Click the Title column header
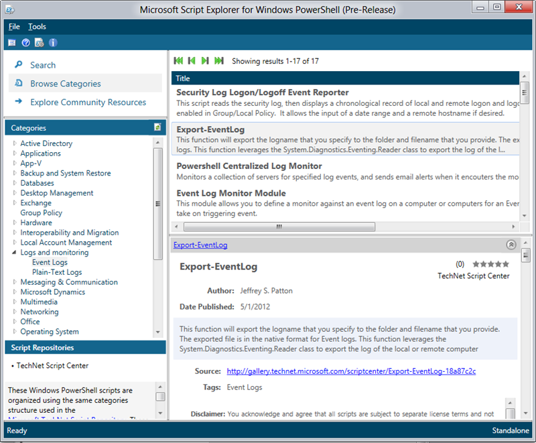Image resolution: width=536 pixels, height=443 pixels. 345,78
